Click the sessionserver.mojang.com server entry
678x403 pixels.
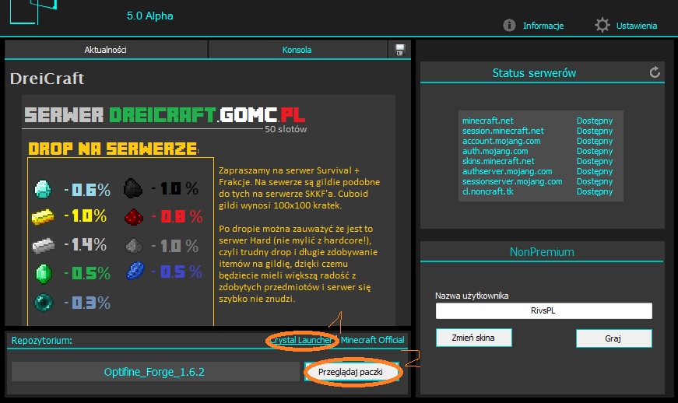512,181
